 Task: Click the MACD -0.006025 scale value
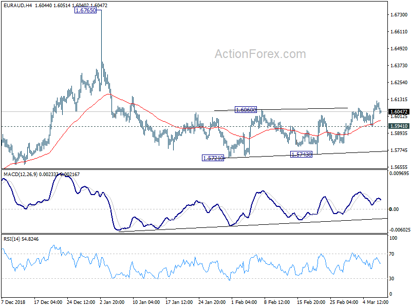(x=400, y=230)
